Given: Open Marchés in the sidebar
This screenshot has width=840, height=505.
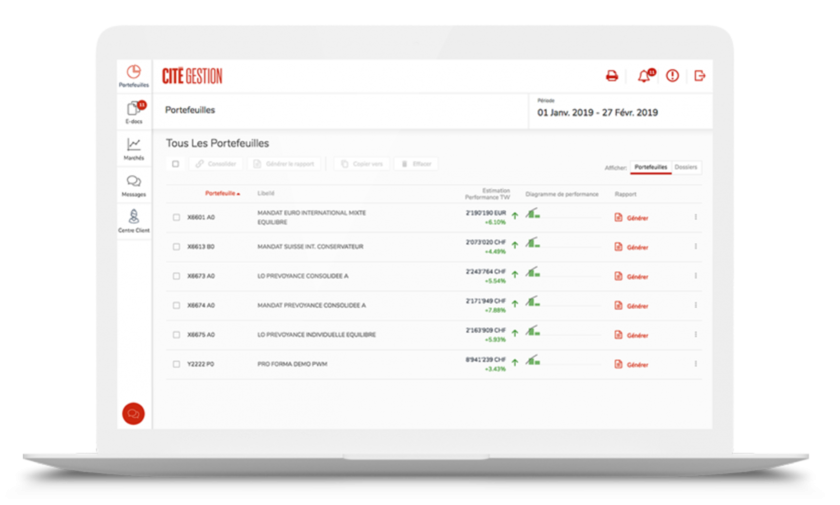Looking at the screenshot, I should pos(134,149).
